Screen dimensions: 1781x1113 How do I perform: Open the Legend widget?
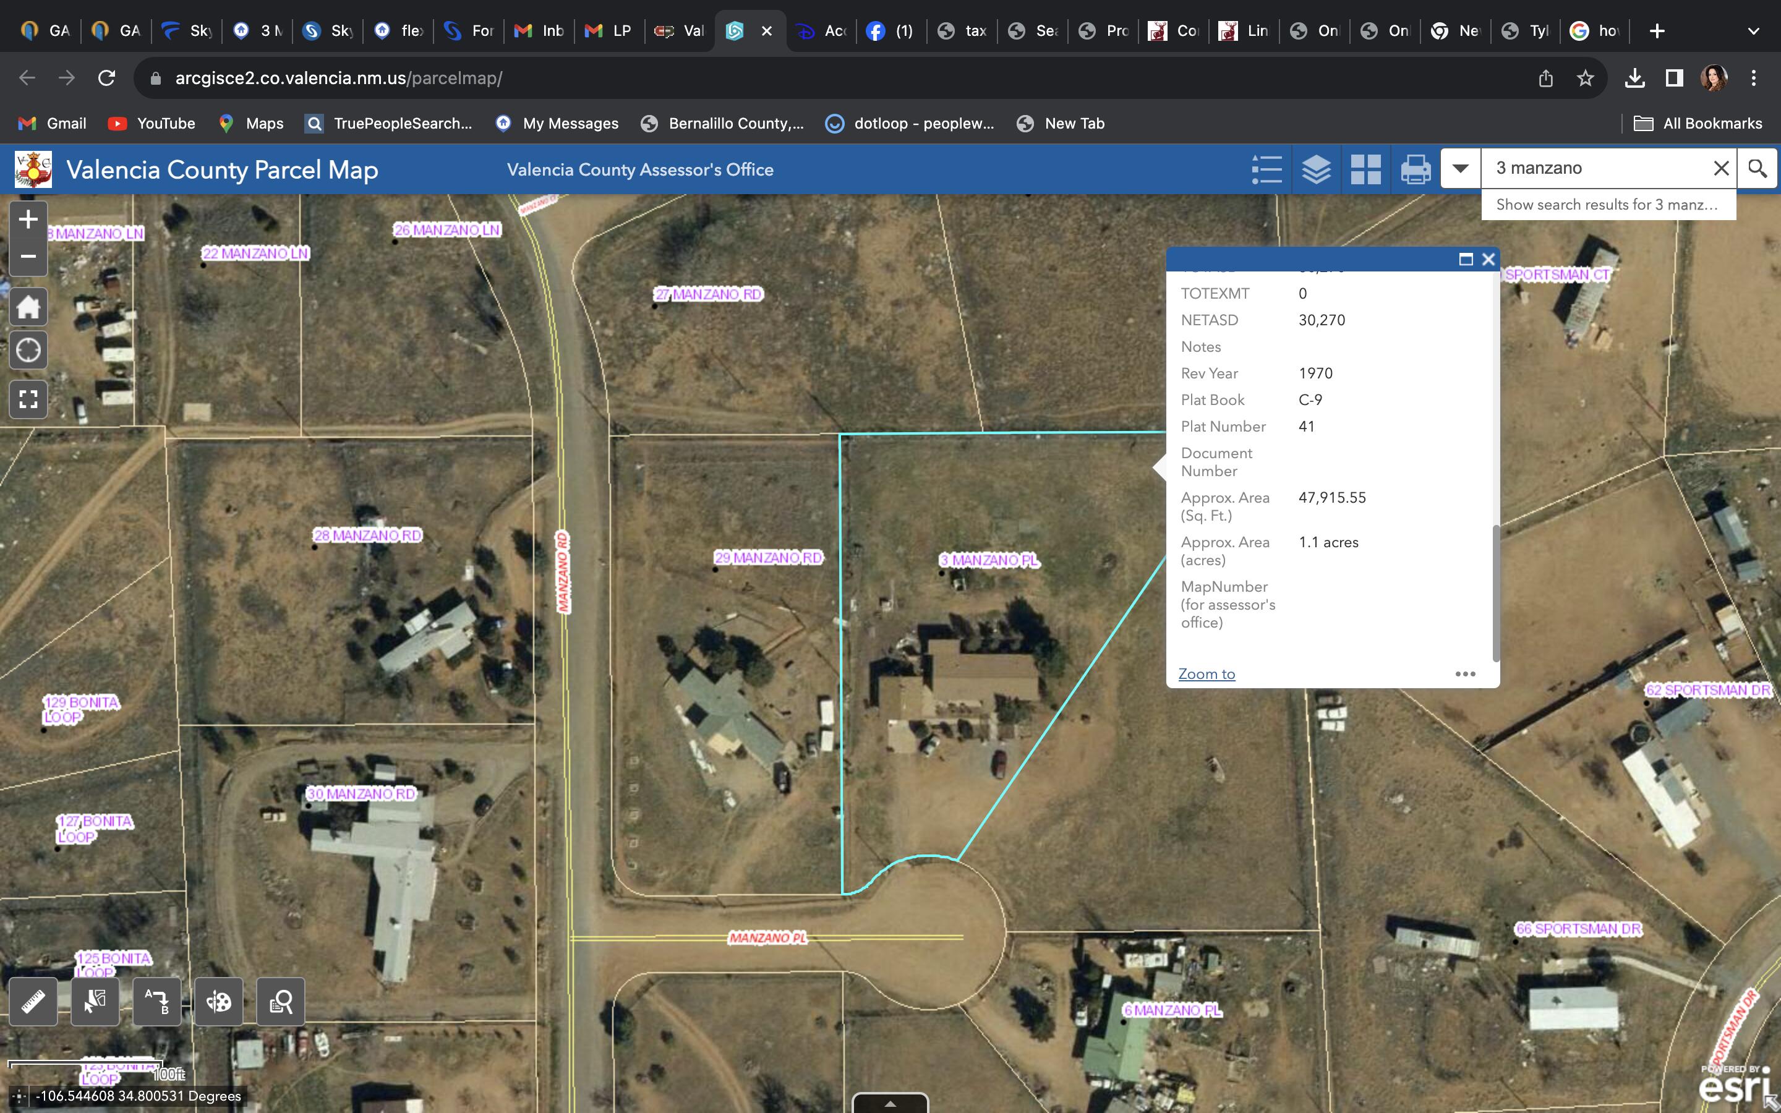[x=1266, y=169]
